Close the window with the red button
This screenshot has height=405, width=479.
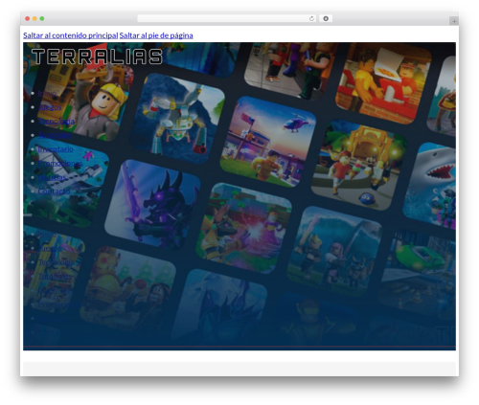(x=28, y=19)
